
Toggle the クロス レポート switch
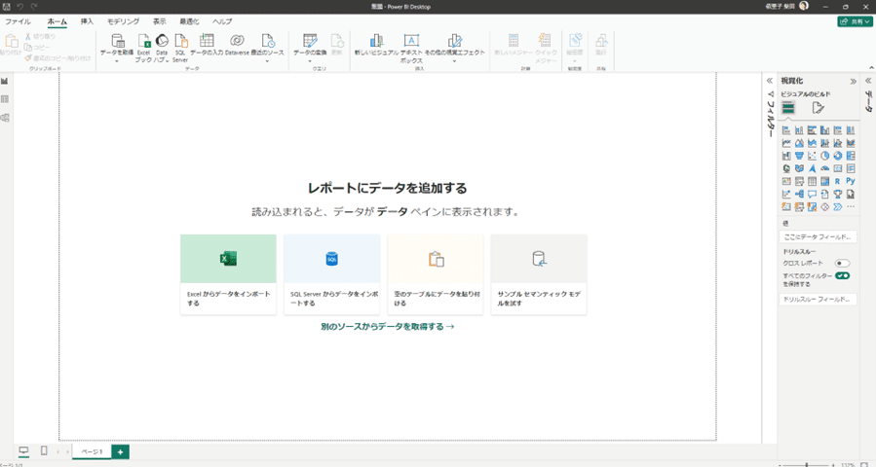pyautogui.click(x=842, y=264)
